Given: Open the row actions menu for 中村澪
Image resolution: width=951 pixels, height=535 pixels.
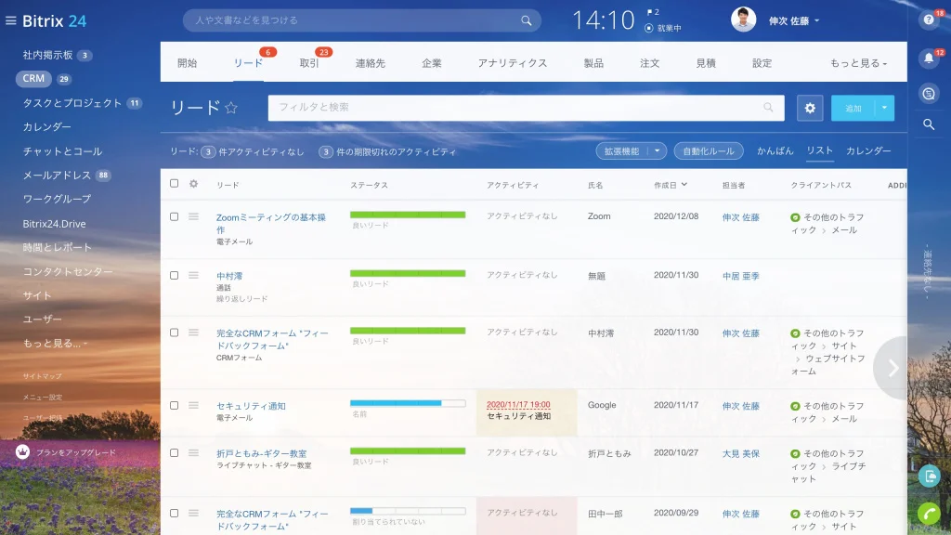Looking at the screenshot, I should click(193, 275).
